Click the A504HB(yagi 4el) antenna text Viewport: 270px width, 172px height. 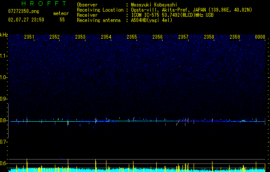pos(152,20)
